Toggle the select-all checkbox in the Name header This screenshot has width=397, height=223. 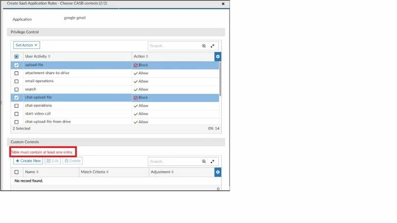click(x=17, y=172)
